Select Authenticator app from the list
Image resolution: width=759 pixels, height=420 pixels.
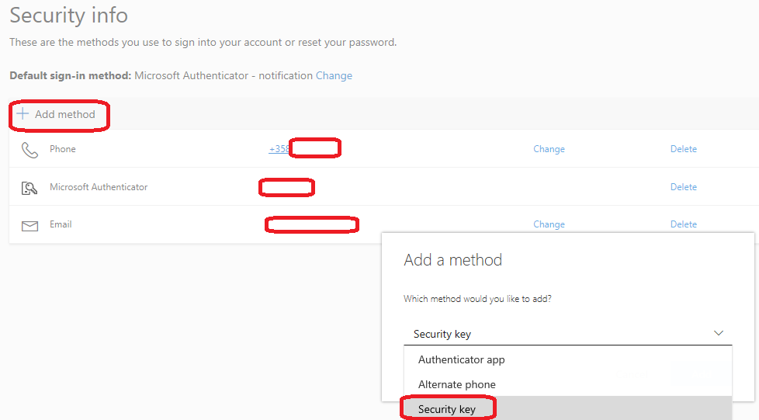[x=461, y=359]
